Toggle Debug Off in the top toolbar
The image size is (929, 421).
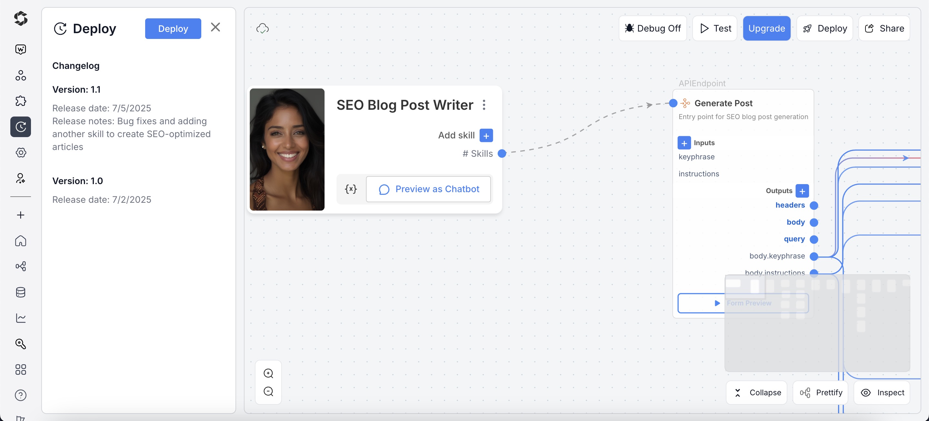click(653, 28)
